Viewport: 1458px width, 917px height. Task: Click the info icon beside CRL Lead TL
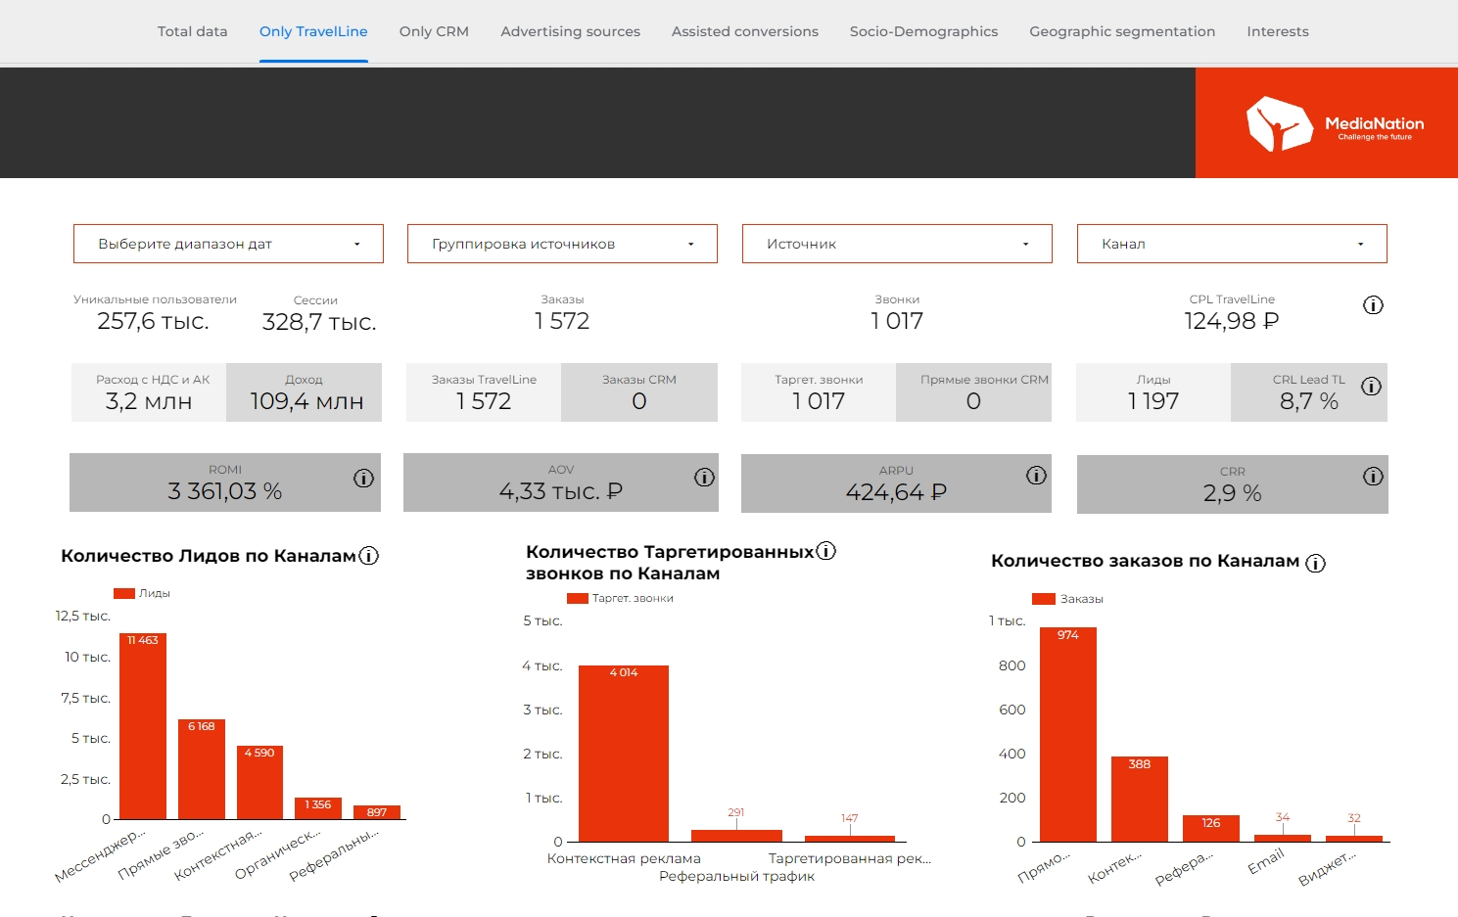pos(1371,387)
